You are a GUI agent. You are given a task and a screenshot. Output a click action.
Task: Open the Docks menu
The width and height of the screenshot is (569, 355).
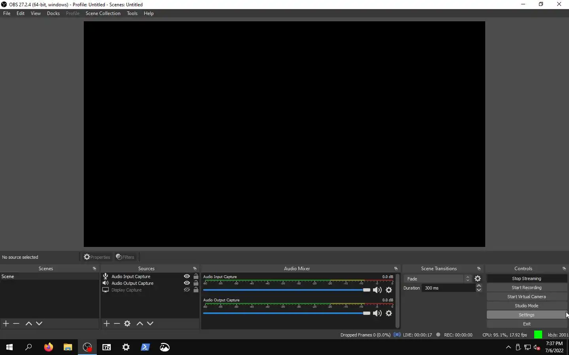53,13
